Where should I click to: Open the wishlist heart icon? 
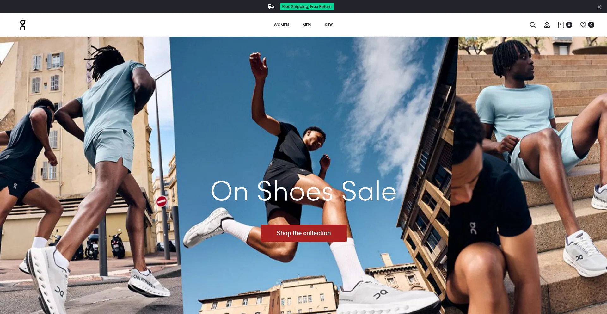coord(583,25)
